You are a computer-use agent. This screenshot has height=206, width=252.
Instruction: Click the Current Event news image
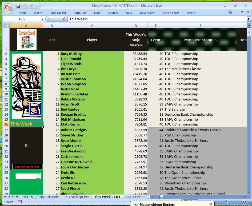[x=26, y=39]
